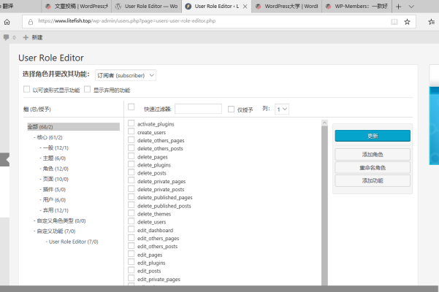
Task: Check edit_posts capability
Action: (131, 270)
